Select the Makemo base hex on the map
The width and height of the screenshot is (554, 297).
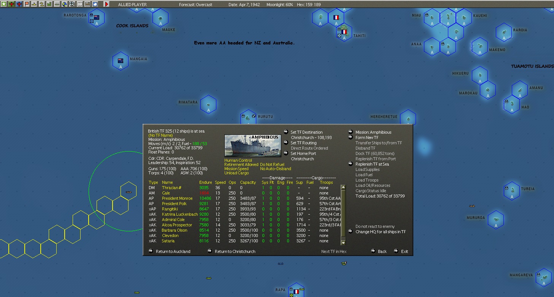pyautogui.click(x=480, y=47)
